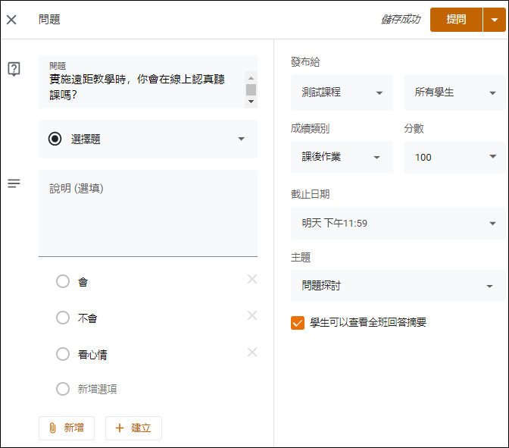Click the question text scrollbar down arrow
509x448 pixels.
(x=251, y=102)
